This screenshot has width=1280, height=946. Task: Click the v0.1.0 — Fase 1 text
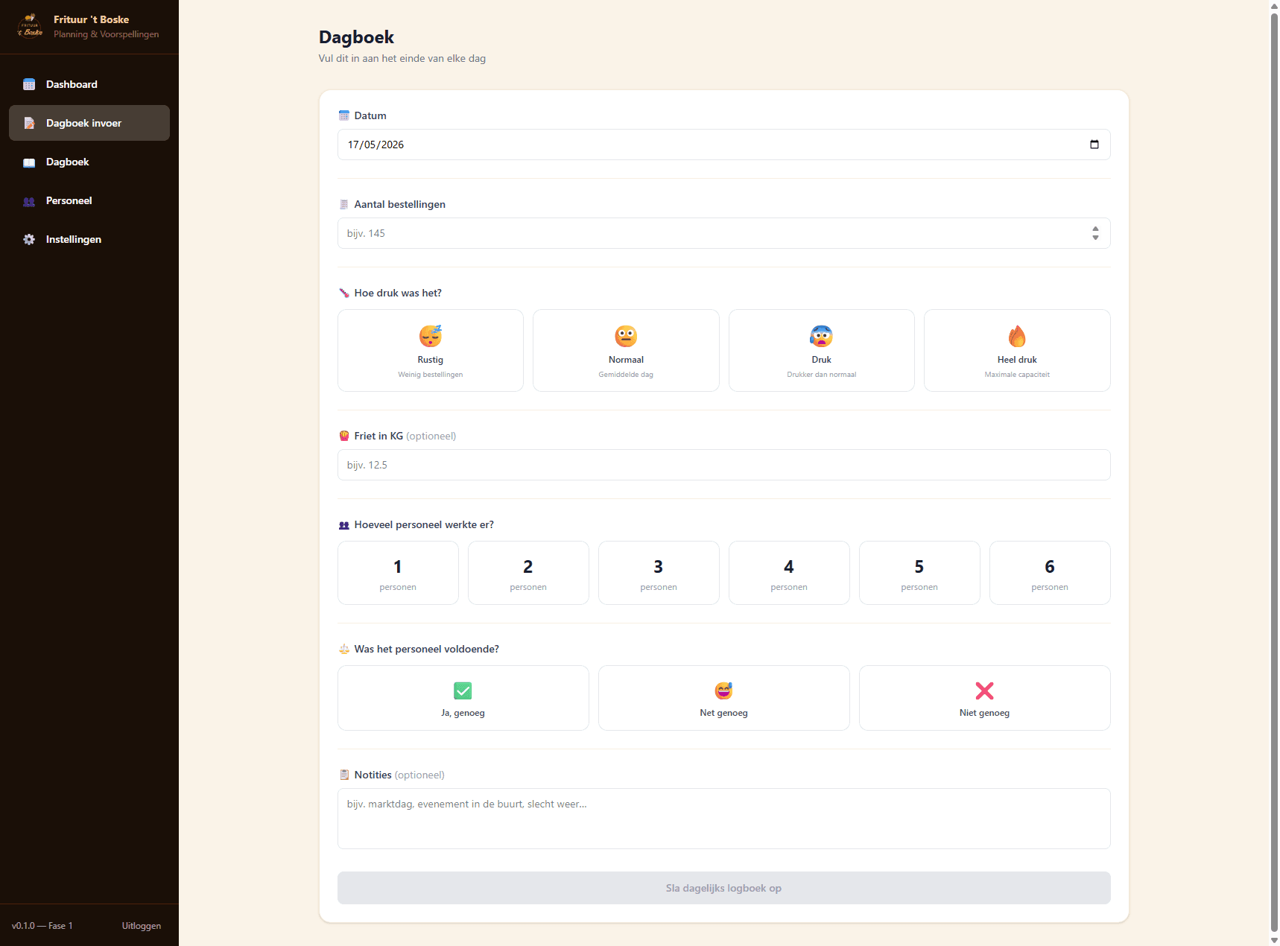42,926
